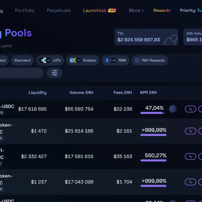Screen dimensions: 202x202
Task: Open the Priority fee dropdown
Action: [x=191, y=10]
